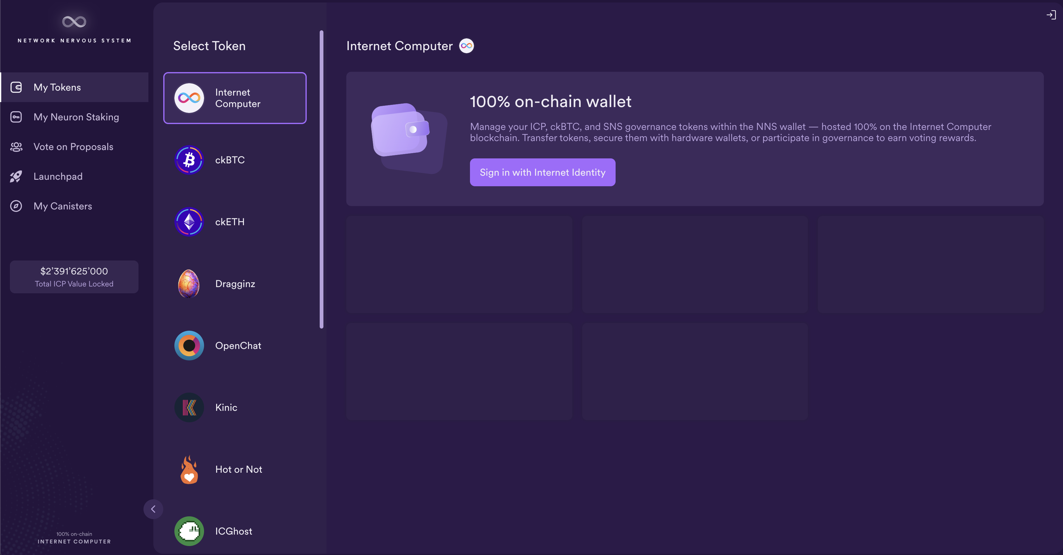Click Sign in with Internet Identity button

[x=542, y=172]
